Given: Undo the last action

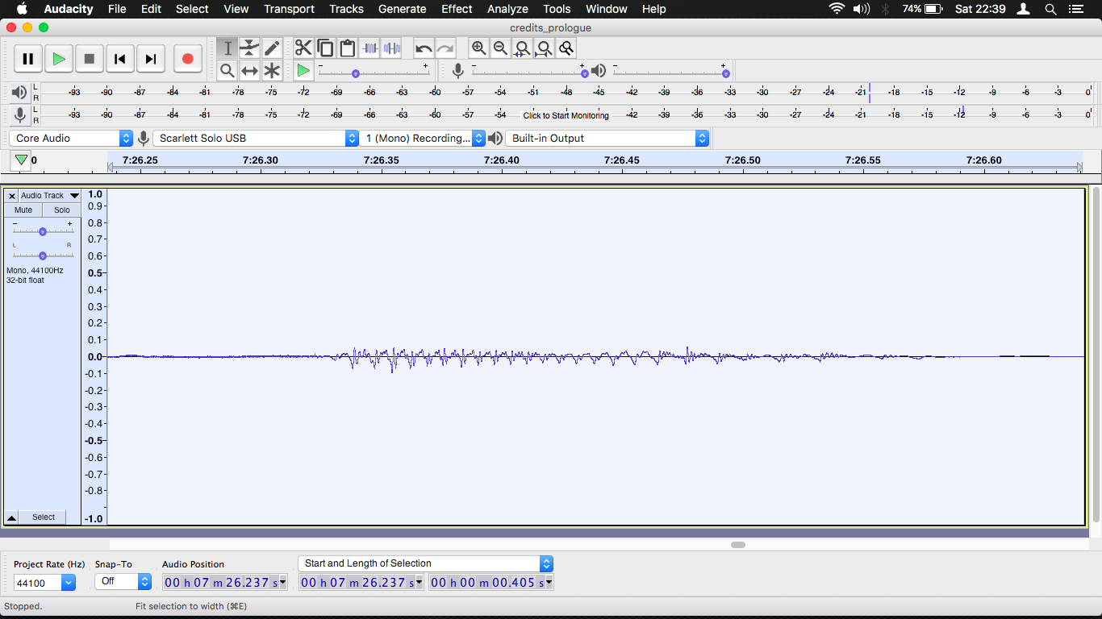Looking at the screenshot, I should click(424, 48).
